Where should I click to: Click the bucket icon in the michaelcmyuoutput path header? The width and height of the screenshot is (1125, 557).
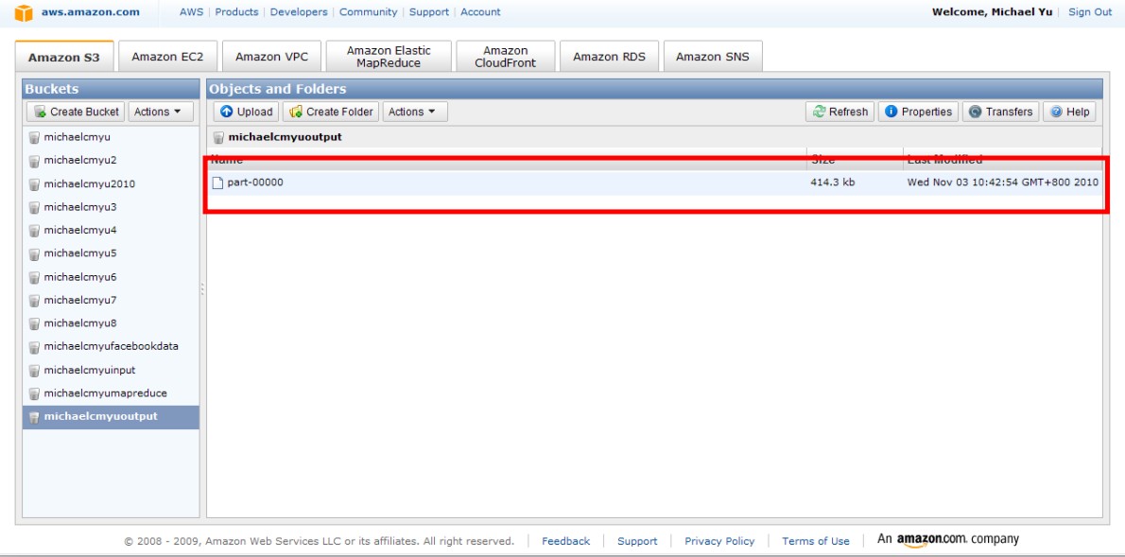click(218, 137)
